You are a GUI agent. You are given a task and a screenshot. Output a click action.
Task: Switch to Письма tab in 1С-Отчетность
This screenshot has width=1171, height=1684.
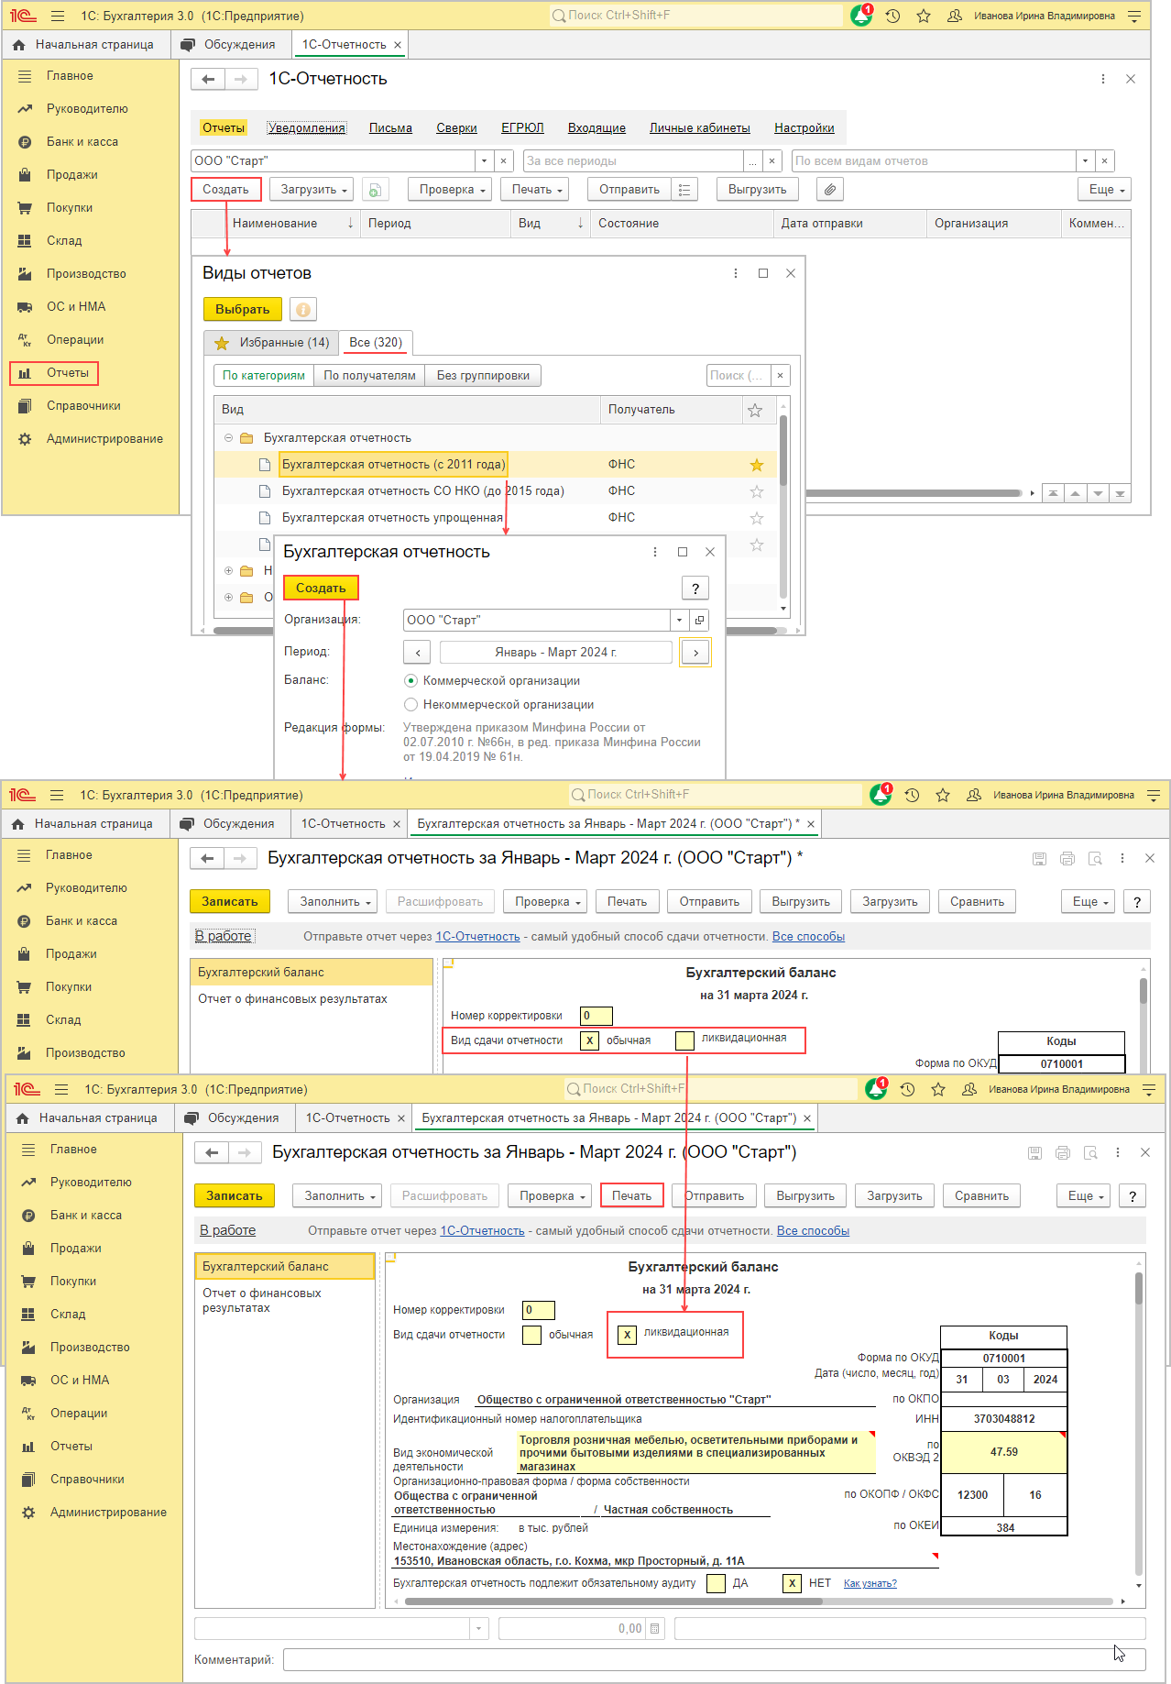[390, 127]
